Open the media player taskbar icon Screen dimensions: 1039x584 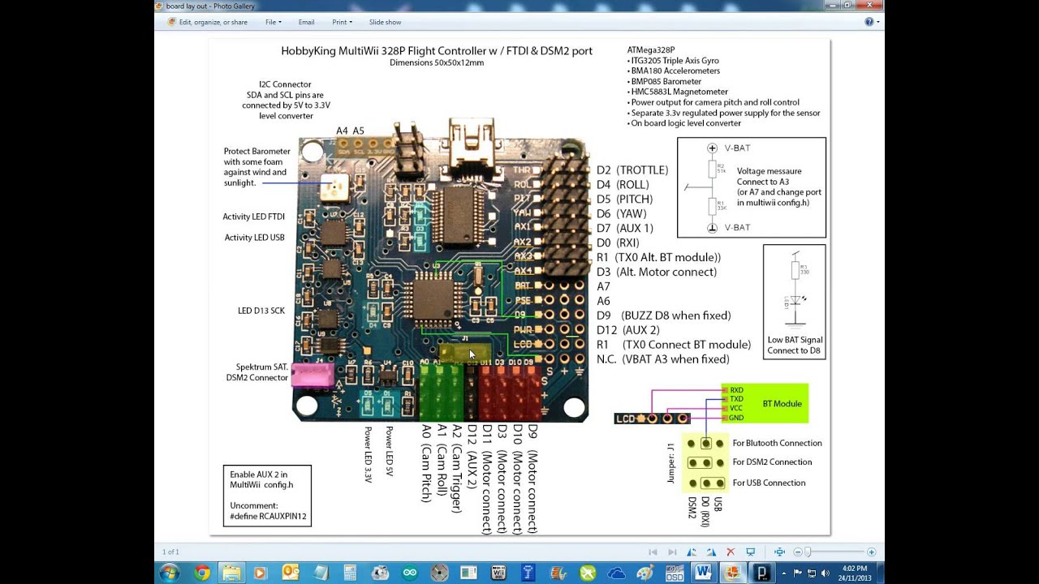261,573
